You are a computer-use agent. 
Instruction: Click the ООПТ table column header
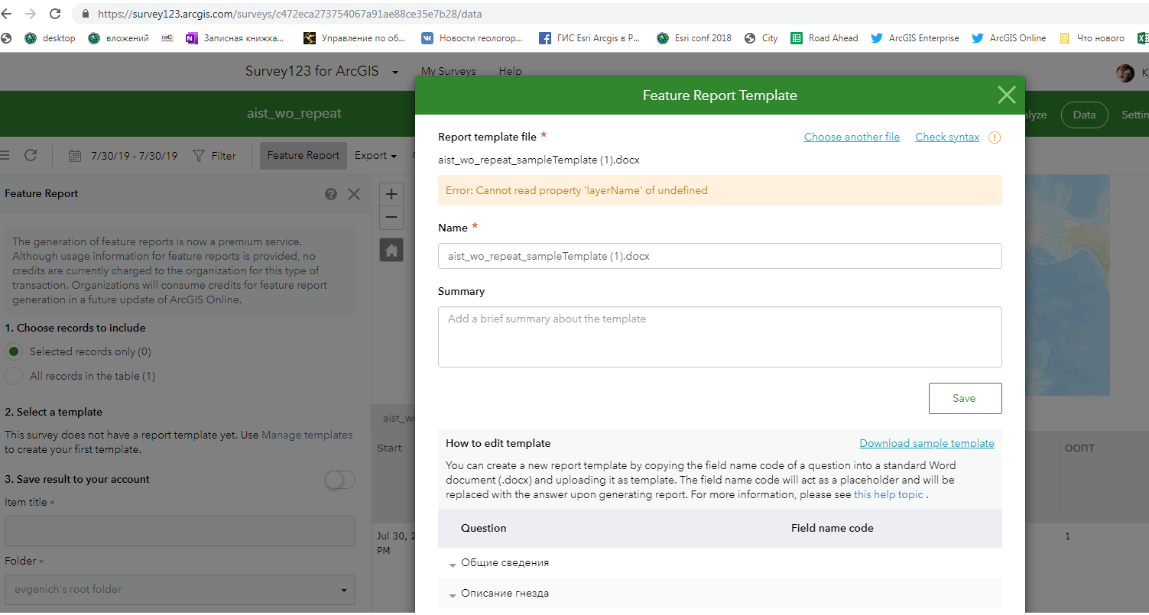pos(1079,448)
